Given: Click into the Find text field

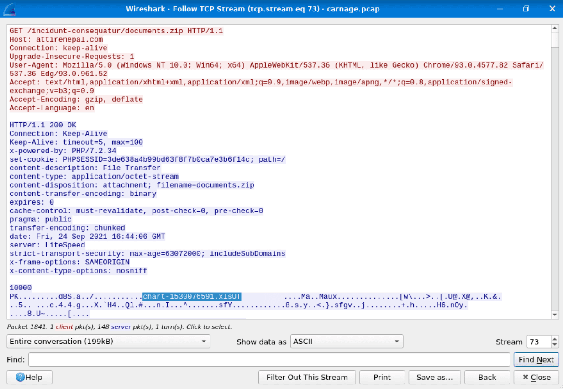Looking at the screenshot, I should pos(269,360).
